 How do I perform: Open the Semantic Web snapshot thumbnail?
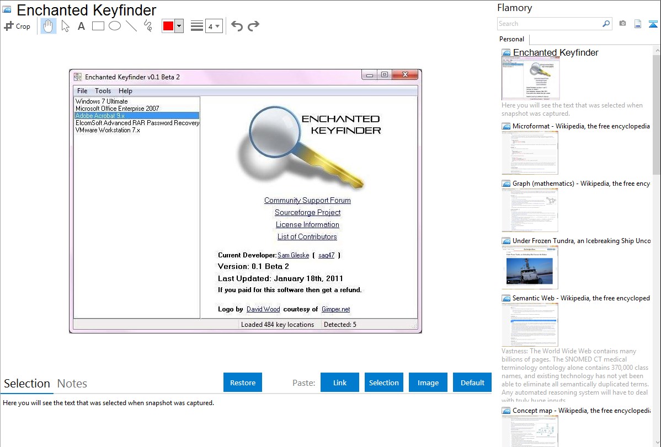(x=530, y=325)
